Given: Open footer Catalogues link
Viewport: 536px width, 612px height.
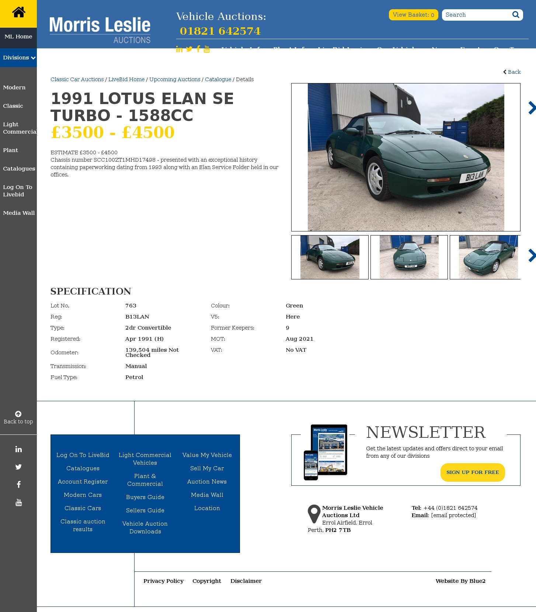Looking at the screenshot, I should [x=83, y=468].
